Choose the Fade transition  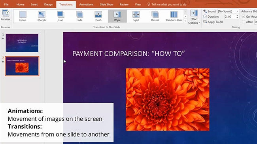pos(79,16)
